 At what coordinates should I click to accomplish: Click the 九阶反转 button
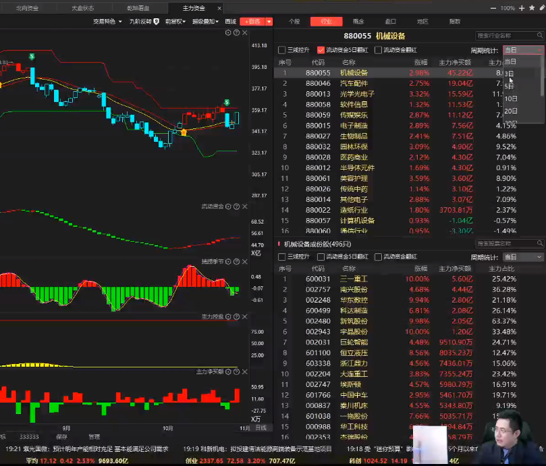click(x=144, y=21)
